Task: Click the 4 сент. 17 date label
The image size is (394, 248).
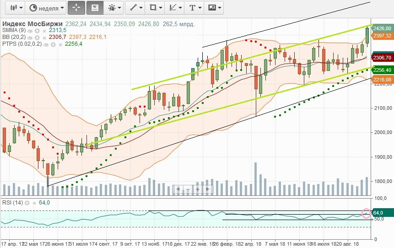Action: [x=106, y=244]
